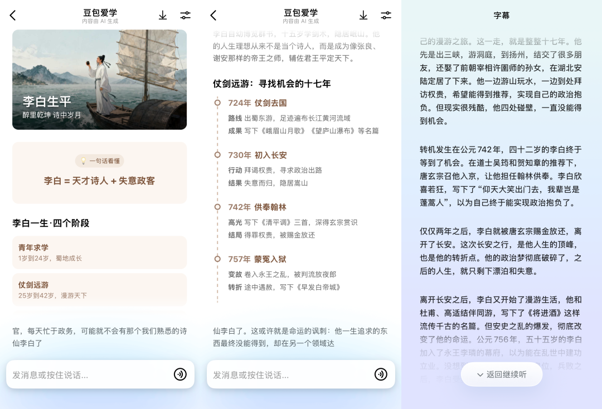Tap the back arrow on the timeline screen
Screen dimensions: 602x409
pyautogui.click(x=213, y=16)
